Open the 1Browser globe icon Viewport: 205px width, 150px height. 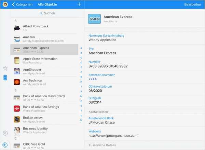coord(5,145)
